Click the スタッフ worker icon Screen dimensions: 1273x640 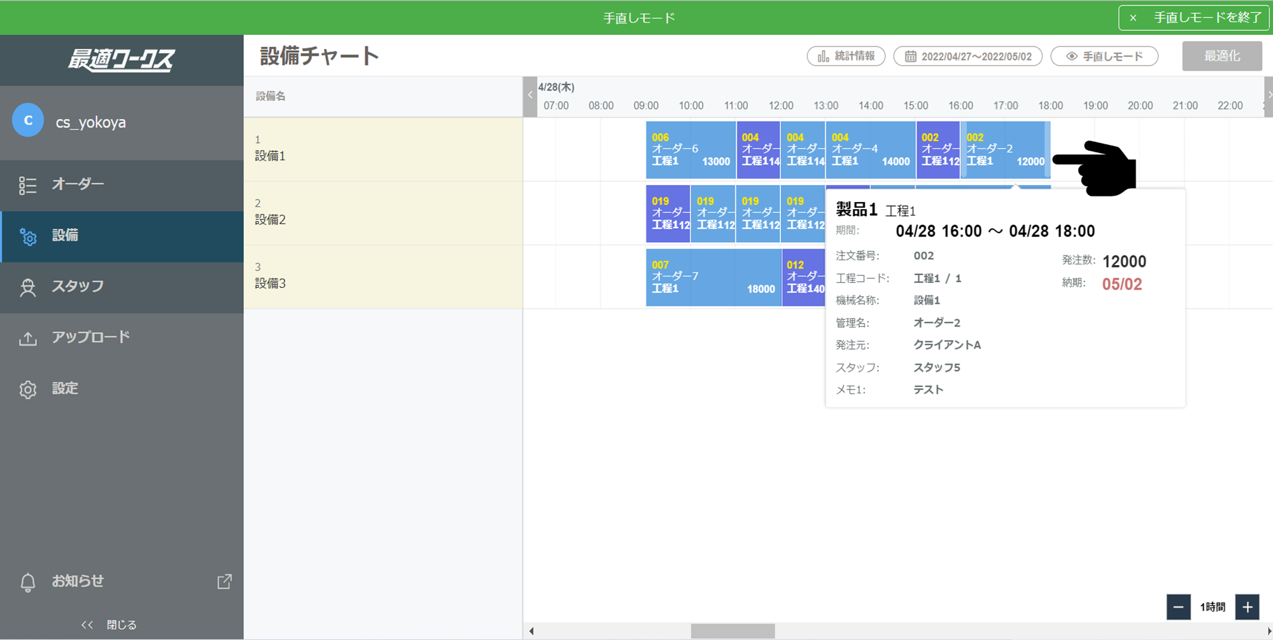click(27, 287)
